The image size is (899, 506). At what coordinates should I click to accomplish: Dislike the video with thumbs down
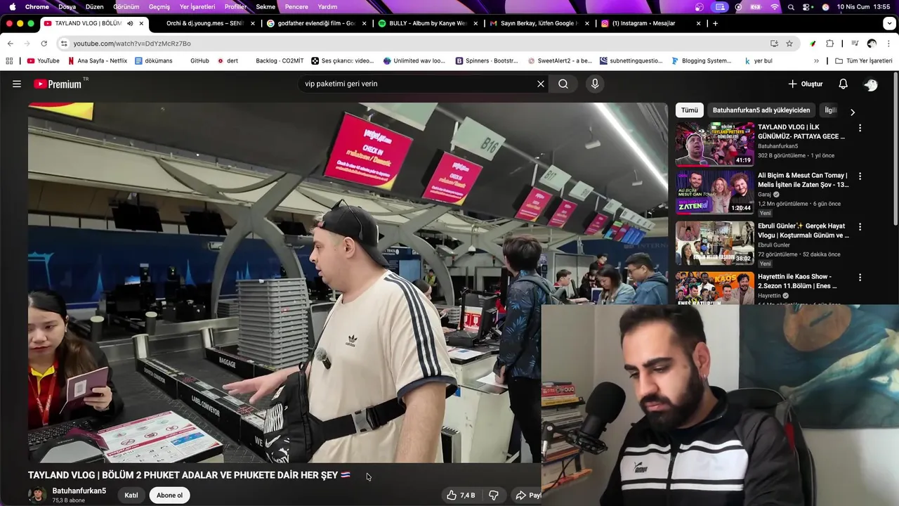tap(494, 495)
